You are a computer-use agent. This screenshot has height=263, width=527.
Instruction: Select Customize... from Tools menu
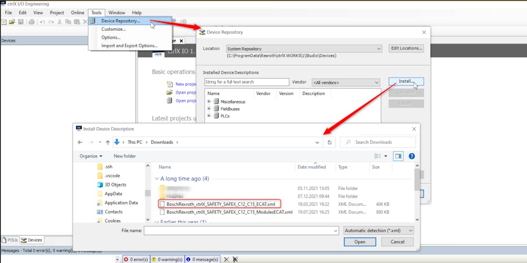(130, 29)
